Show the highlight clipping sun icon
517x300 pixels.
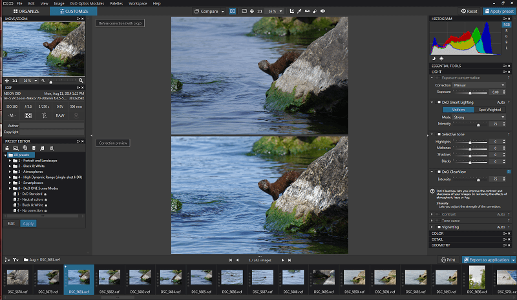(x=442, y=58)
